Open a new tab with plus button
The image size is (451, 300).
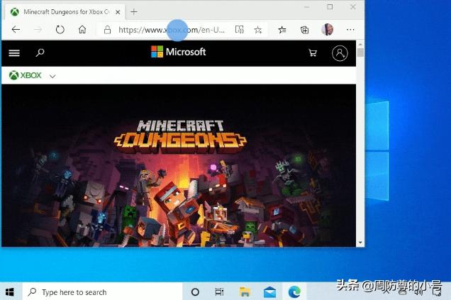[134, 12]
